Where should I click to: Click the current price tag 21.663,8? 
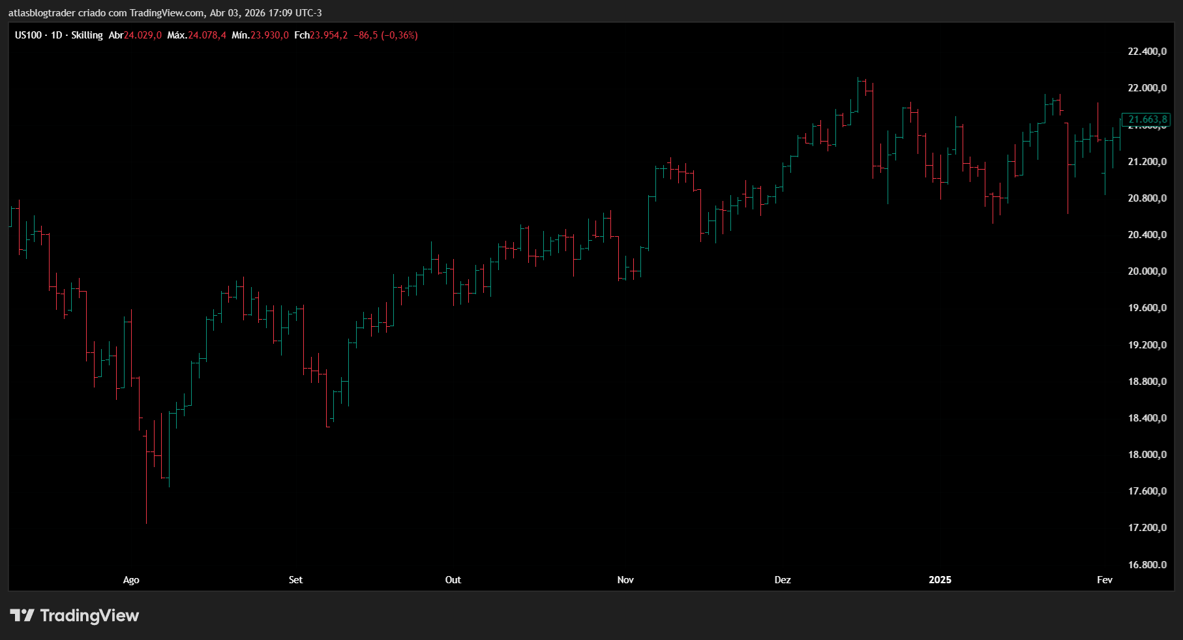(1147, 119)
